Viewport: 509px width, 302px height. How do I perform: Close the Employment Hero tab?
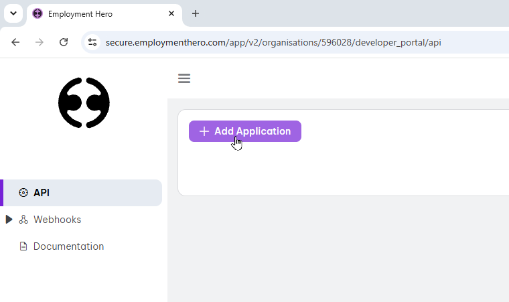pyautogui.click(x=171, y=13)
